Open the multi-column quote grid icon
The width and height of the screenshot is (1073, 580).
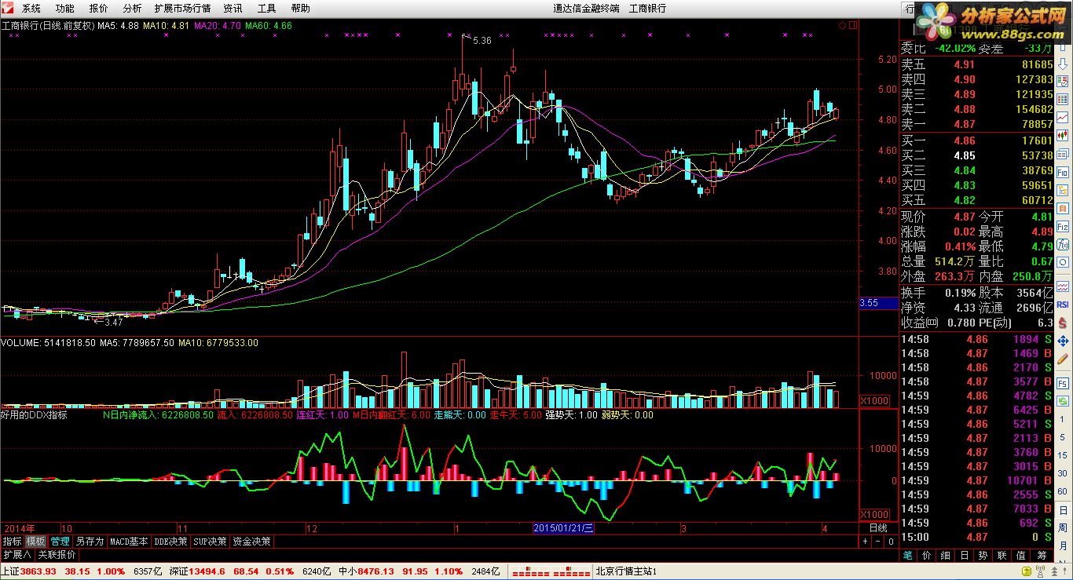click(1063, 99)
